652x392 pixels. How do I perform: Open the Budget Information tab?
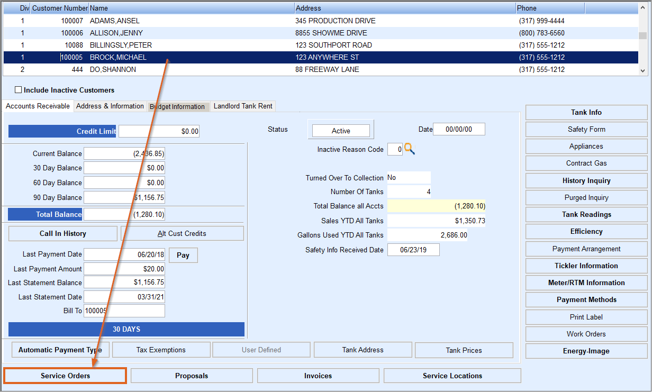coord(177,107)
